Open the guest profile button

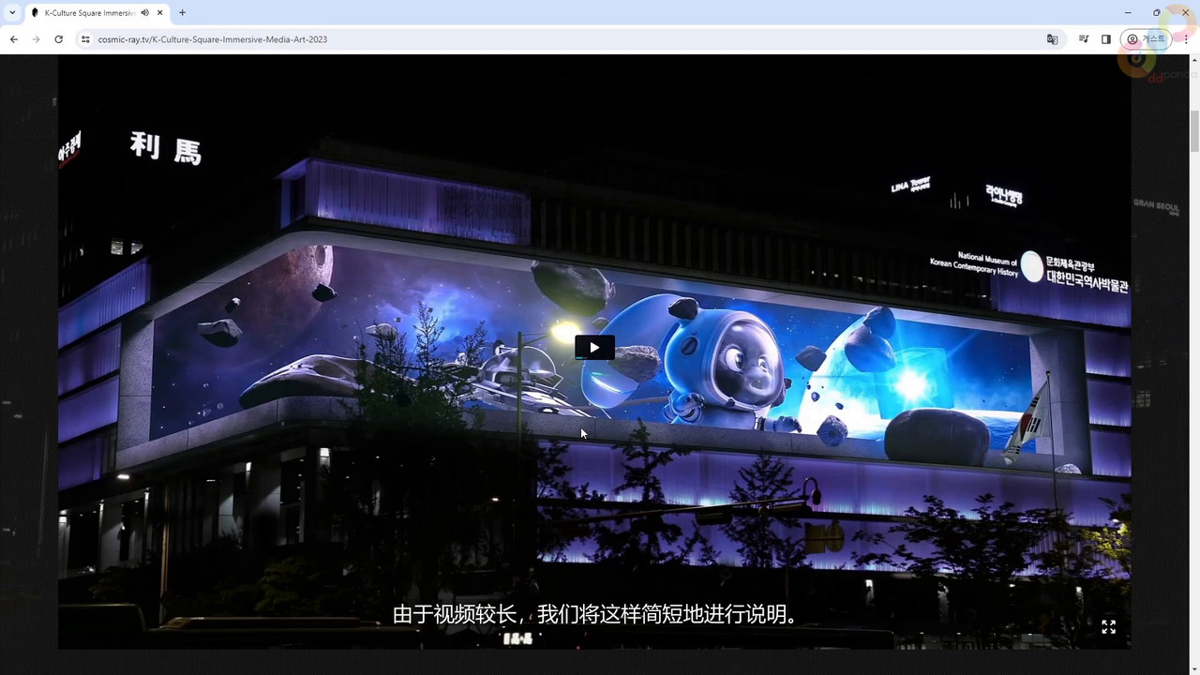click(1146, 39)
